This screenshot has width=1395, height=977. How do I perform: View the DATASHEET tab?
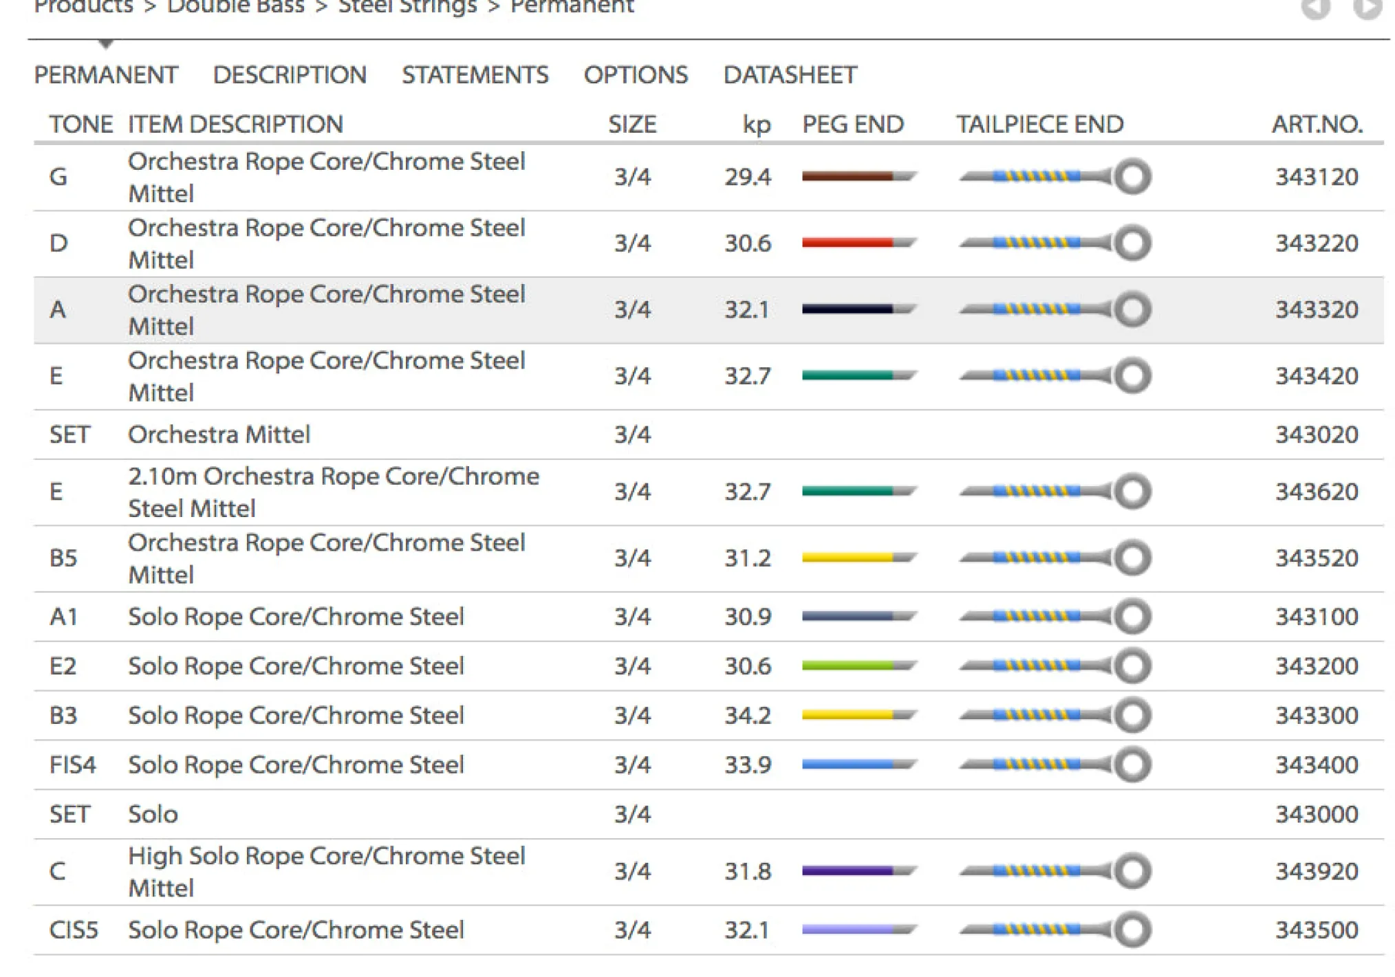coord(790,75)
